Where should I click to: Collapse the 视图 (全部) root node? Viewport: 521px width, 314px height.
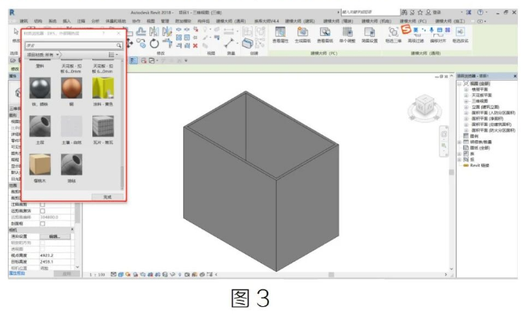pos(460,84)
